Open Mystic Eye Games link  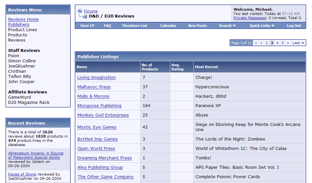[97, 127]
